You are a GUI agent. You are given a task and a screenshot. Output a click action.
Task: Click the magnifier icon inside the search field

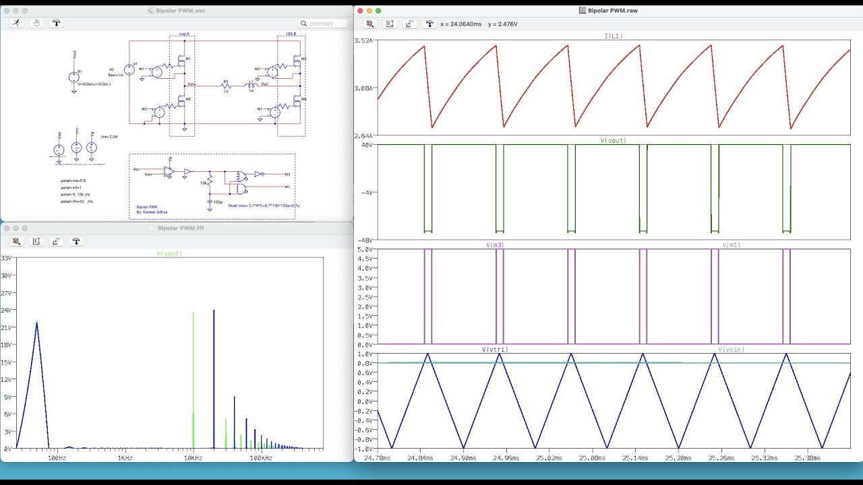click(305, 24)
